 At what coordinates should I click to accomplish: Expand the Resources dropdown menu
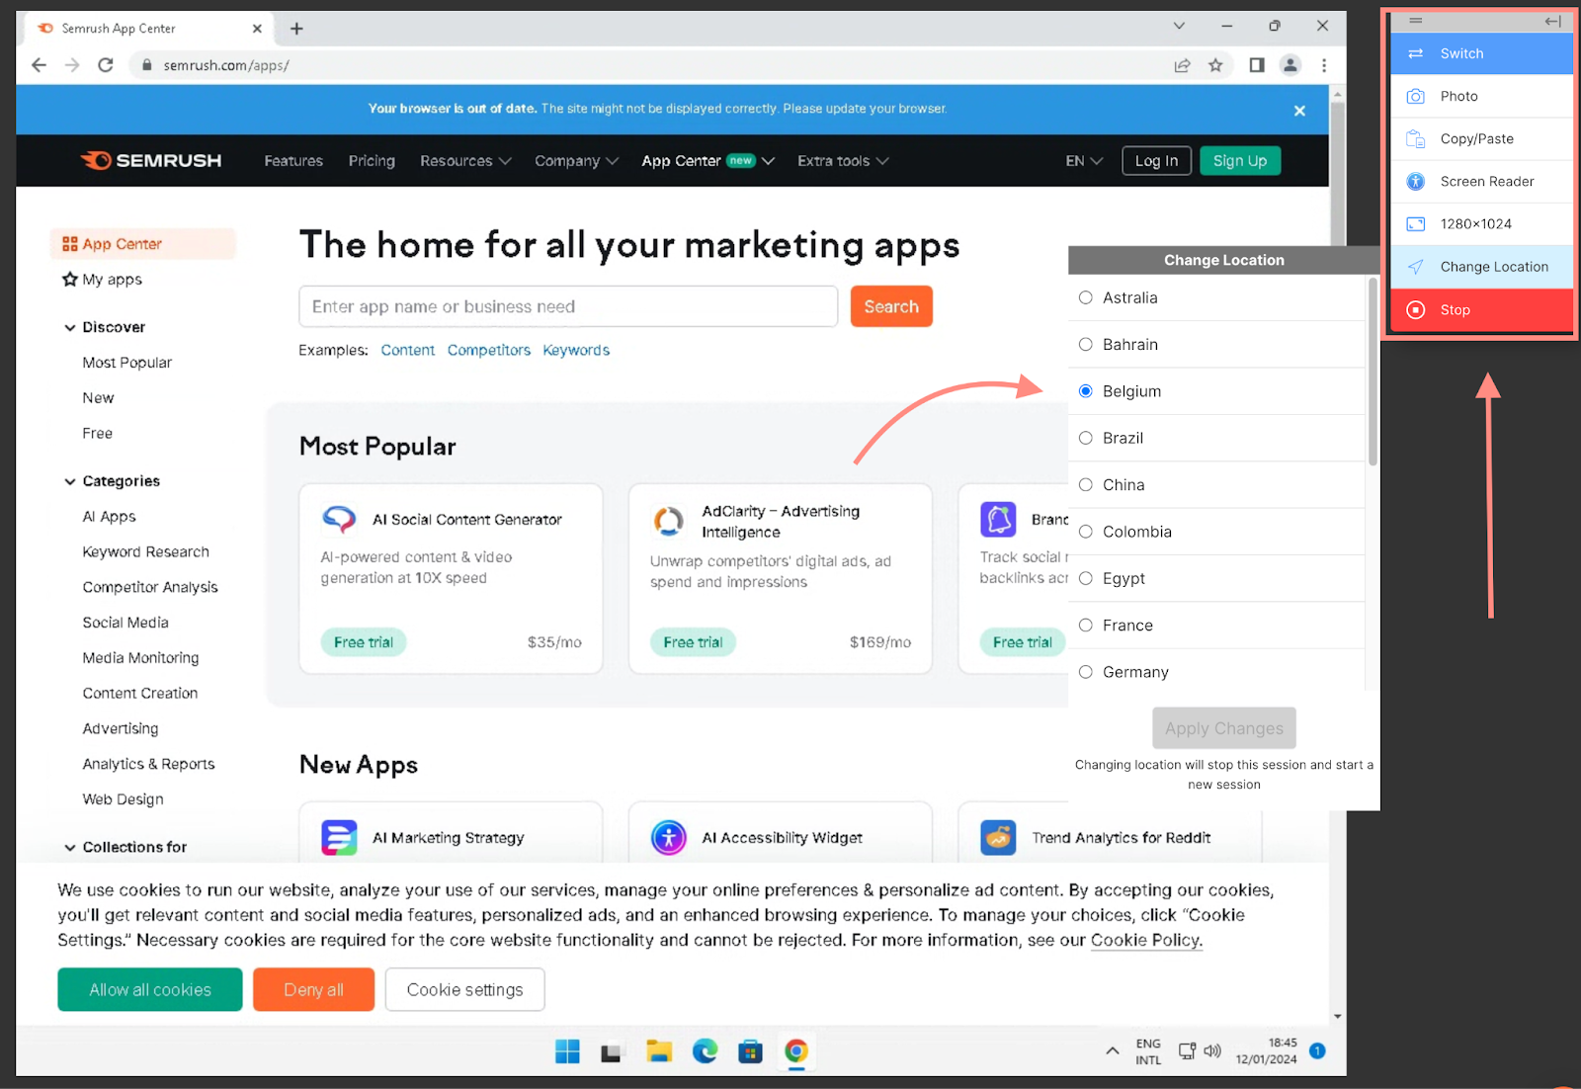pyautogui.click(x=464, y=161)
